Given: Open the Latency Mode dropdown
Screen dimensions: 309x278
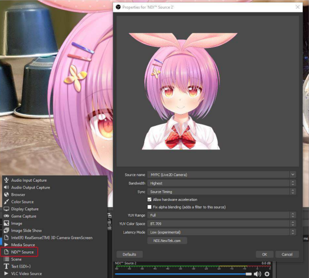Looking at the screenshot, I should [221, 232].
